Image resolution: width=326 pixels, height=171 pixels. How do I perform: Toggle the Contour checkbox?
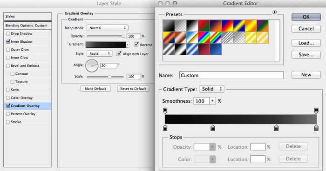(13, 74)
